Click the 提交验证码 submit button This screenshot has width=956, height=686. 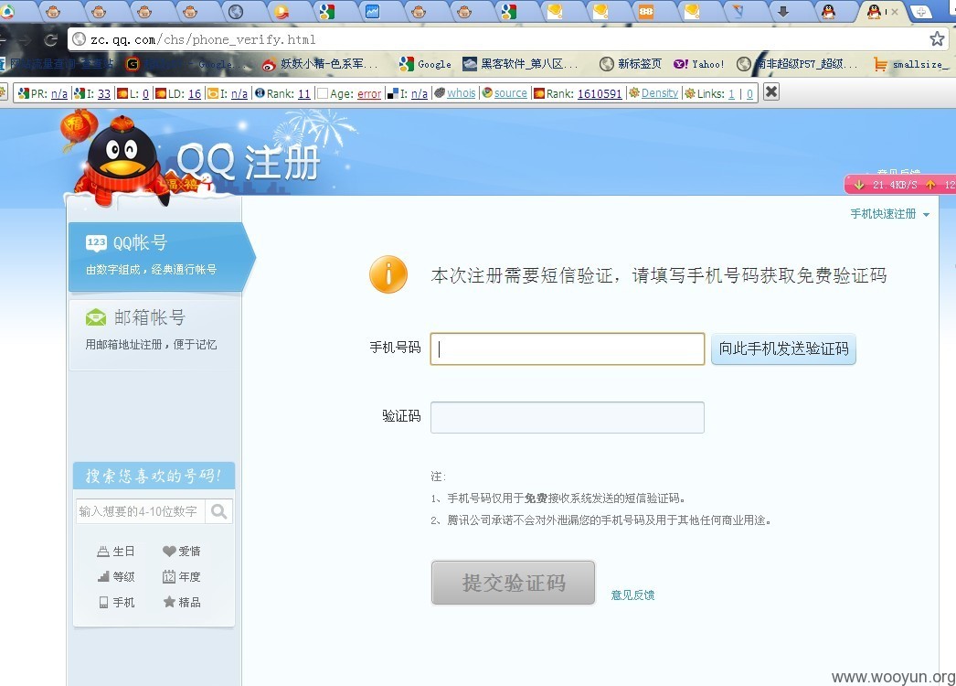pos(513,583)
